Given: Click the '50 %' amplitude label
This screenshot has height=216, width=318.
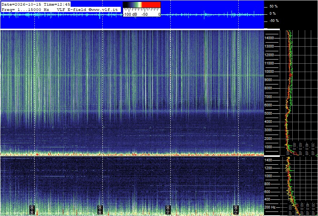Looking at the screenshot, I should point(273,6).
